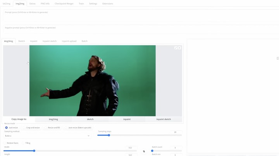
Task: Copy image to sketch button
Action: point(90,119)
